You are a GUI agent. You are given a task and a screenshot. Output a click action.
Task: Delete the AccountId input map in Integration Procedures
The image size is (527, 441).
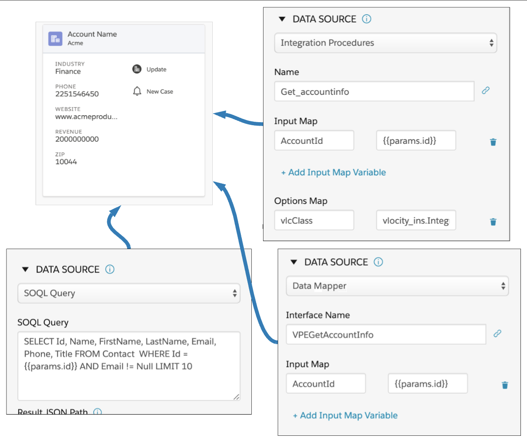point(493,142)
